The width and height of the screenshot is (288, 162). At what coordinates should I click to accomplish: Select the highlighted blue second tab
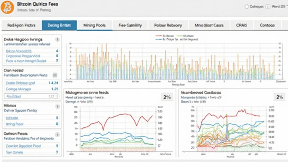coord(59,25)
